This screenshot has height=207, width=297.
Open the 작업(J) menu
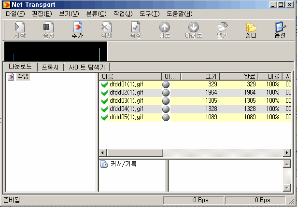(x=123, y=14)
